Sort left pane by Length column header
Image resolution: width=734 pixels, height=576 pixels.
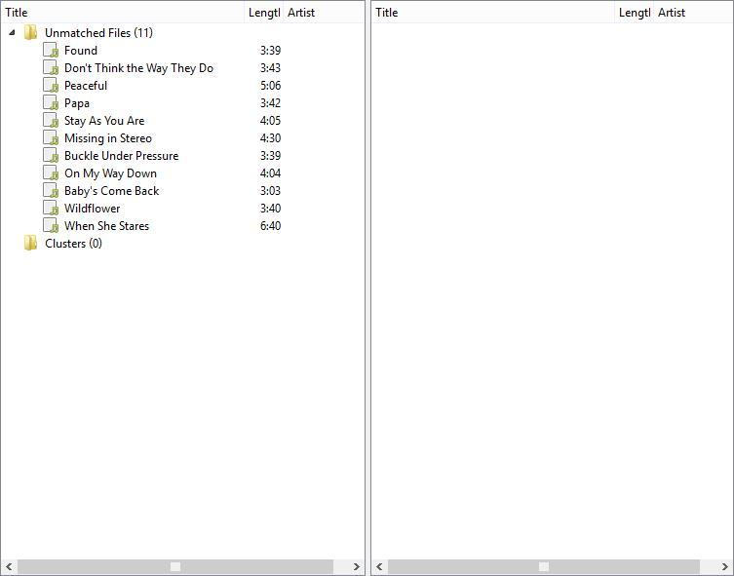(264, 12)
